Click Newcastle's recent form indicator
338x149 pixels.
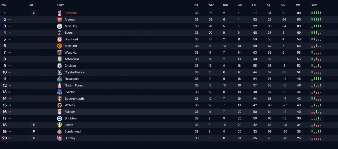316,79
